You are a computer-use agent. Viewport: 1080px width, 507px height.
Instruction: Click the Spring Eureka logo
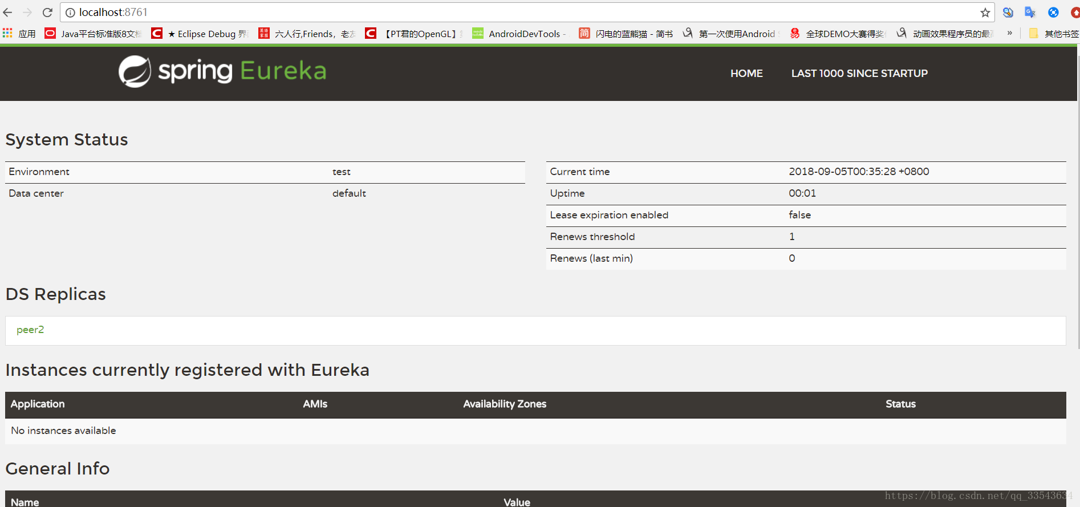[222, 71]
